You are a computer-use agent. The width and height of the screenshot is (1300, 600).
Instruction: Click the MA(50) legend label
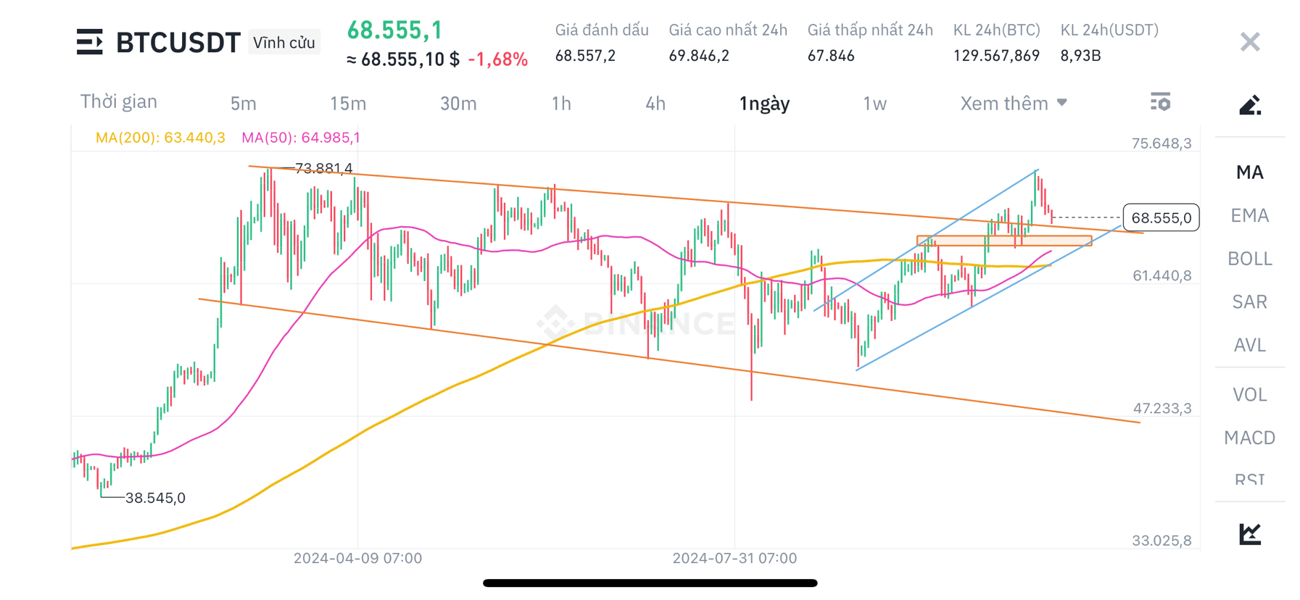(300, 137)
